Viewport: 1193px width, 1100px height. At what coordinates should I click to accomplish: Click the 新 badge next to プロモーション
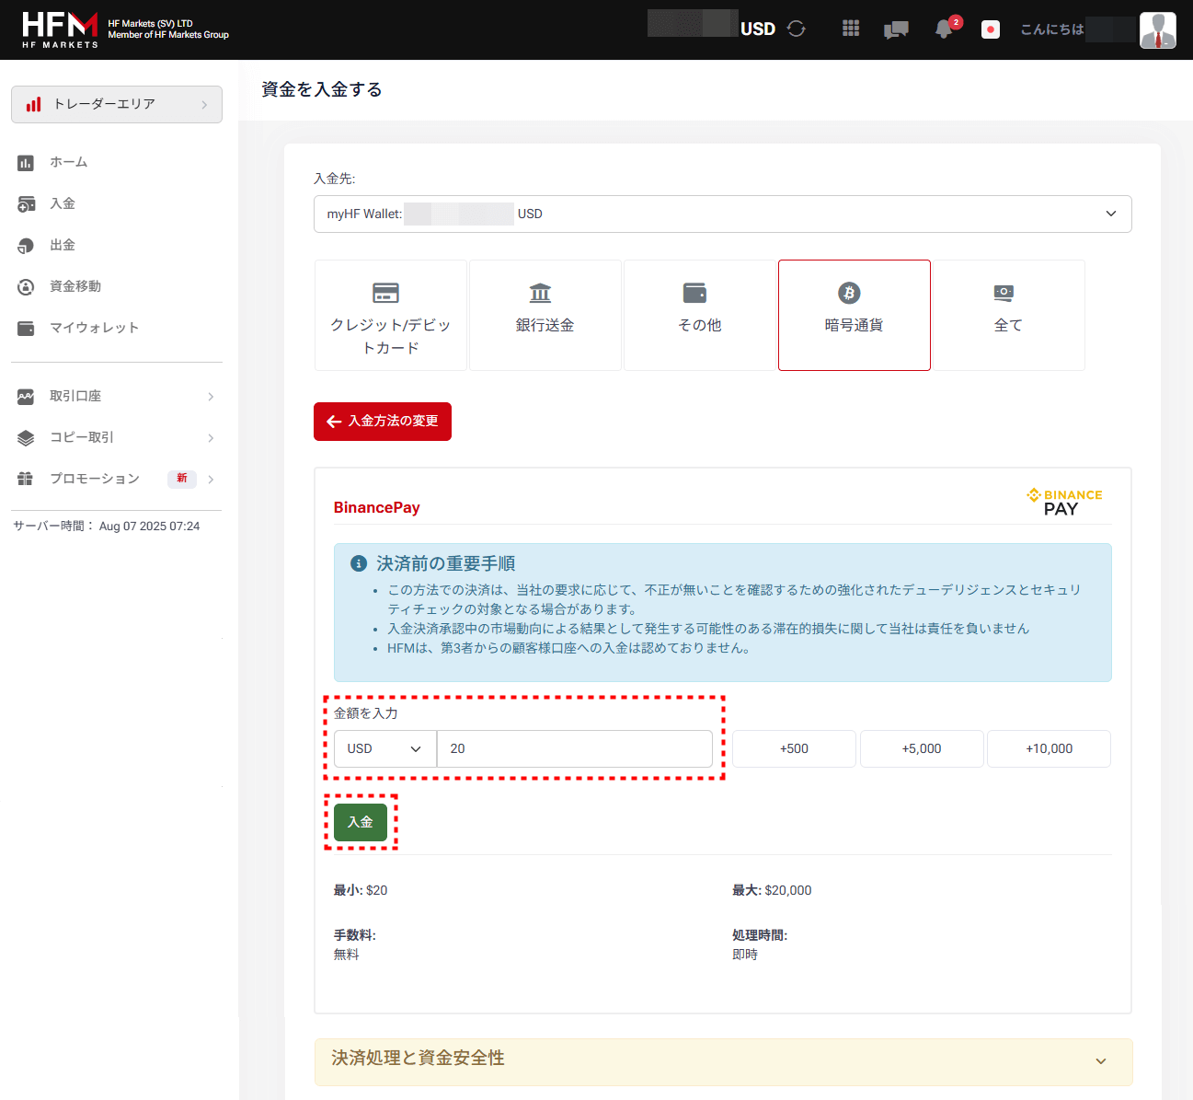[182, 479]
